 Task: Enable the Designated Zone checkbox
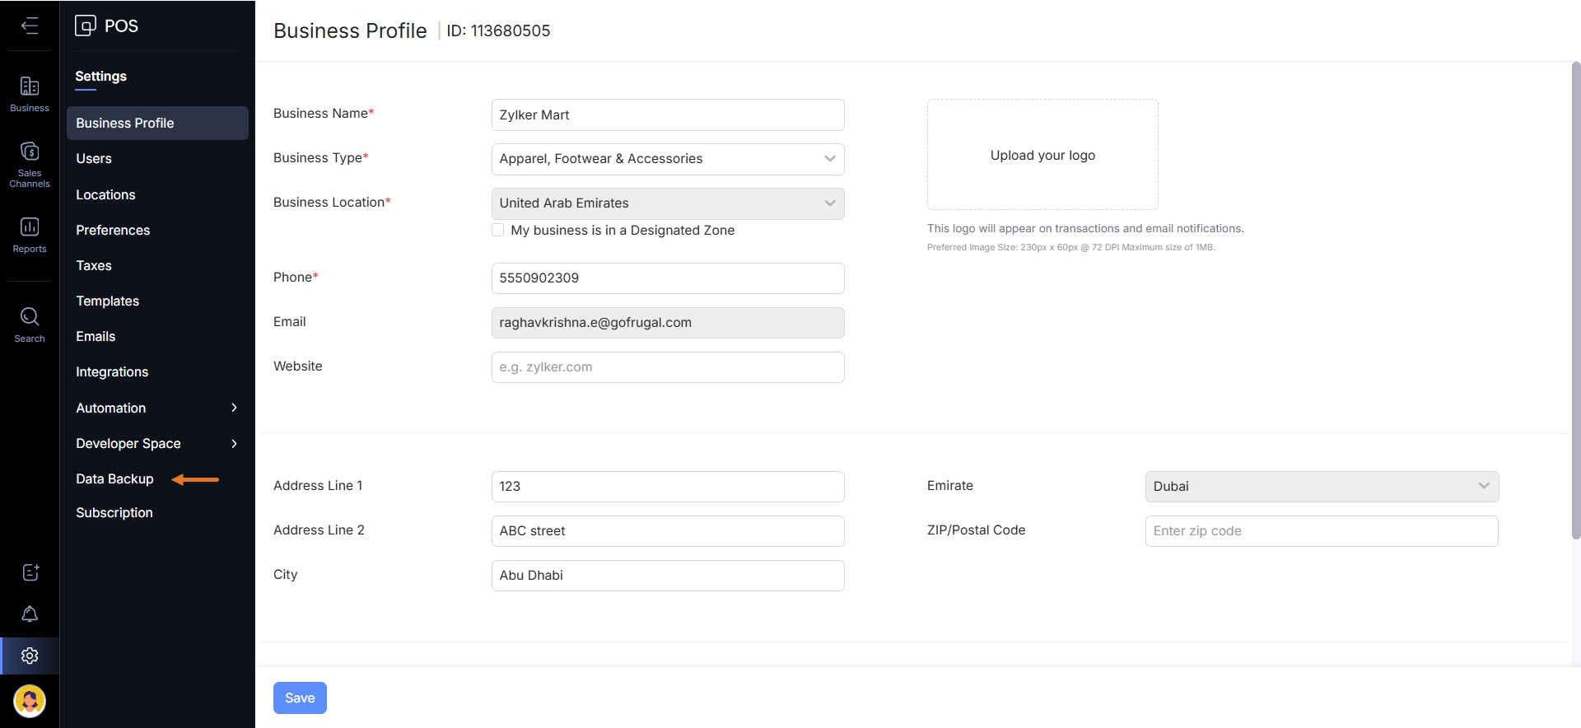[498, 231]
